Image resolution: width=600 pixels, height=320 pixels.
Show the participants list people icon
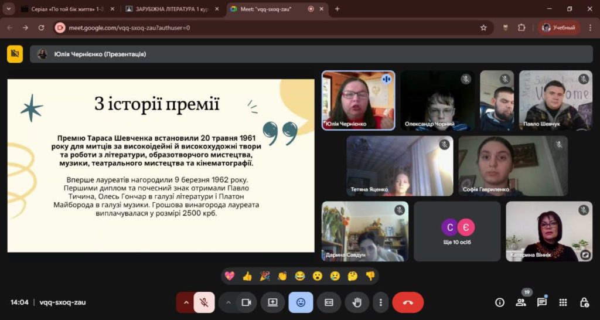point(520,302)
